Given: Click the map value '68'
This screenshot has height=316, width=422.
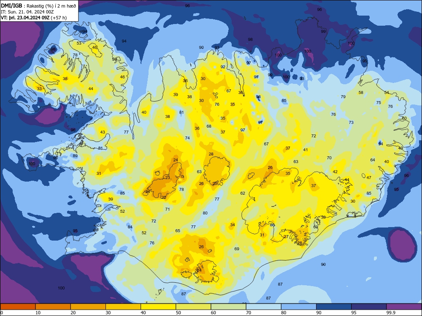Looking at the screenshot, I should [209, 126].
